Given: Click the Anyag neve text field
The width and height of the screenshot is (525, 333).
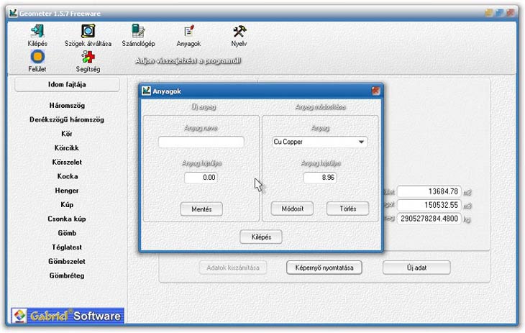Looking at the screenshot, I should (201, 142).
